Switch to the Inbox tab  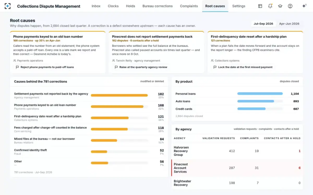(x=96, y=6)
